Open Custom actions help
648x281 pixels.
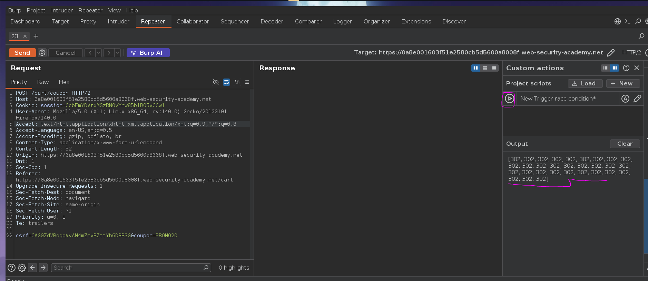626,68
